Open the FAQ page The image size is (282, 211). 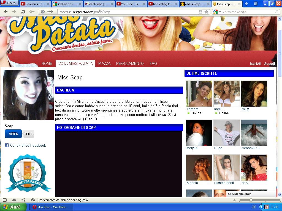[153, 63]
